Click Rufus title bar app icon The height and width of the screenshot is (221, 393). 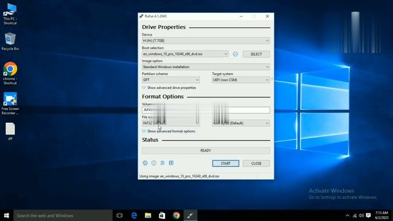click(x=141, y=16)
